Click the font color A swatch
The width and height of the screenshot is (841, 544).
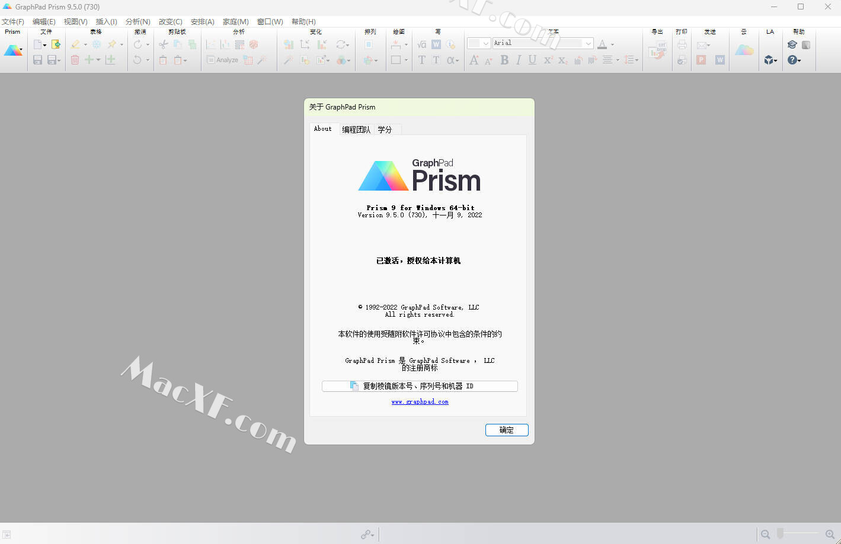602,44
